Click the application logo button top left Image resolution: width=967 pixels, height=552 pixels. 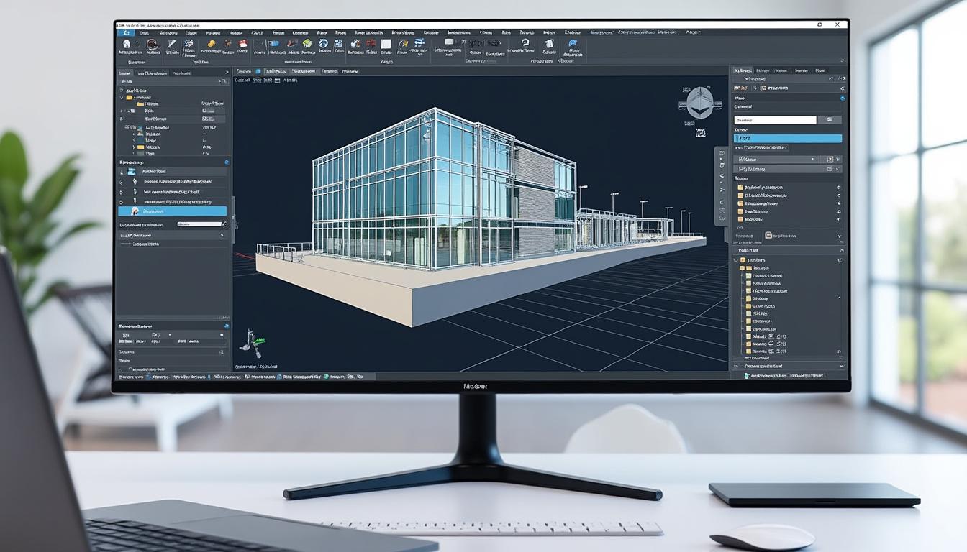click(127, 32)
